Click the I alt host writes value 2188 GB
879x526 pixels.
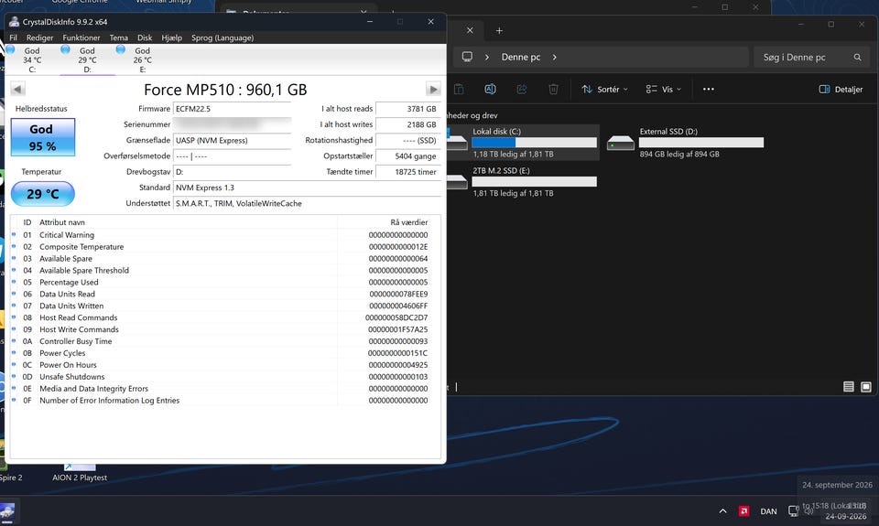point(407,124)
